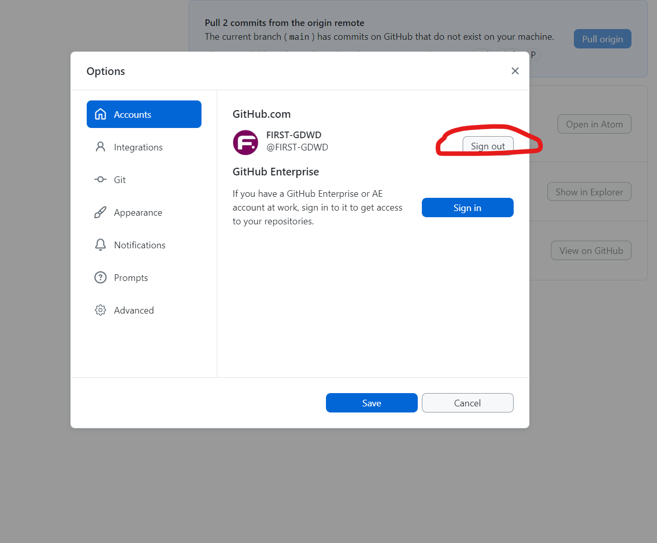The height and width of the screenshot is (543, 657).
Task: Show the Prompts tab
Action: [x=144, y=277]
